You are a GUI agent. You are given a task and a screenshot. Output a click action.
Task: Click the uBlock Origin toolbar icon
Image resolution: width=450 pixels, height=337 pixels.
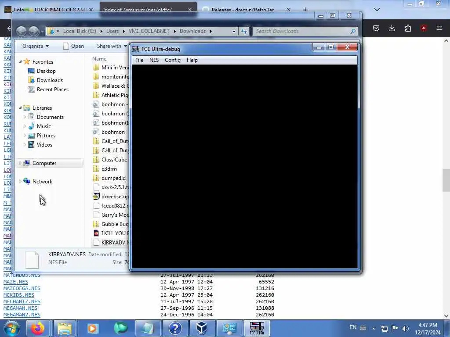(423, 28)
